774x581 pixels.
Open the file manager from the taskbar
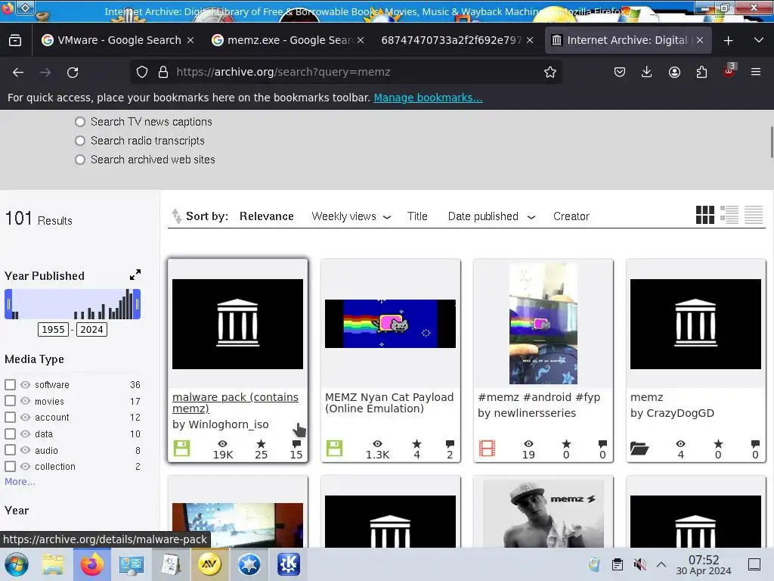53,564
